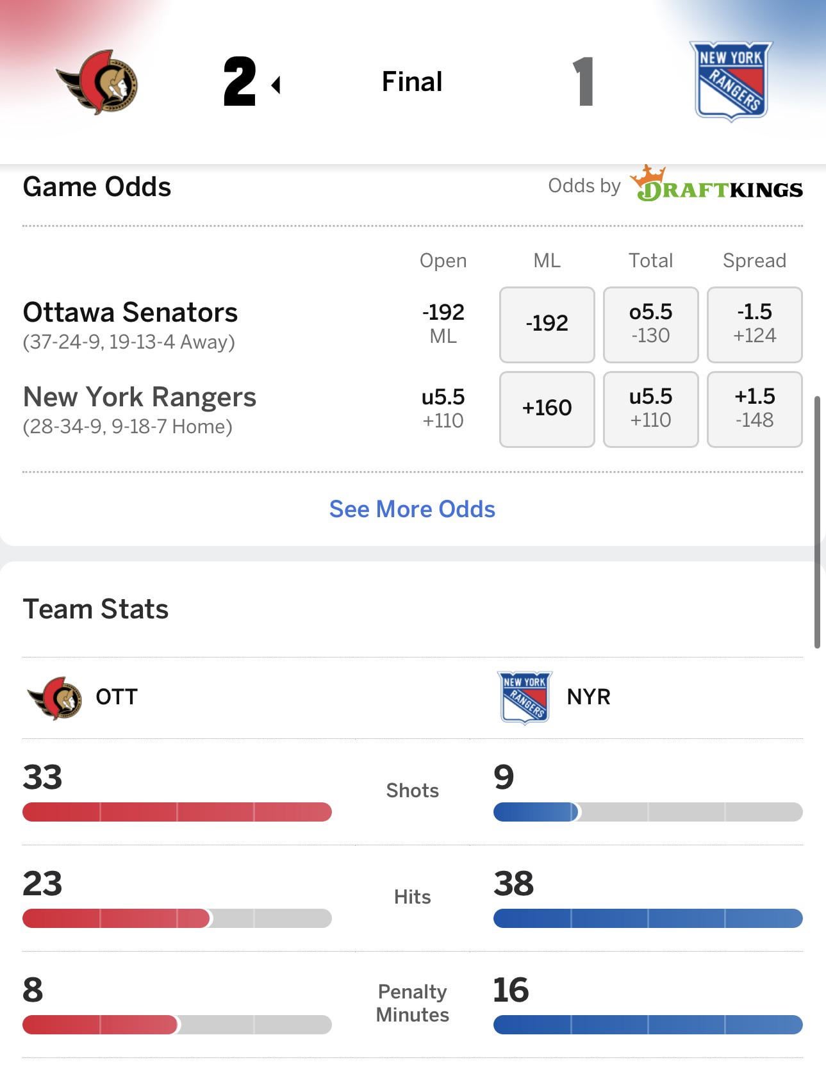Click the Ottawa Senators team name
Viewport: 826px width, 1076px height.
(130, 313)
